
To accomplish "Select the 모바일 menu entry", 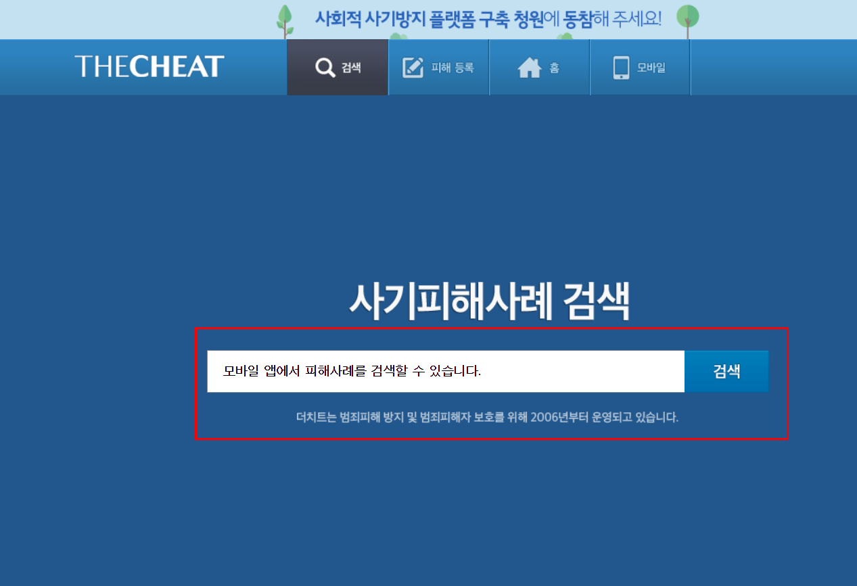I will pos(639,67).
